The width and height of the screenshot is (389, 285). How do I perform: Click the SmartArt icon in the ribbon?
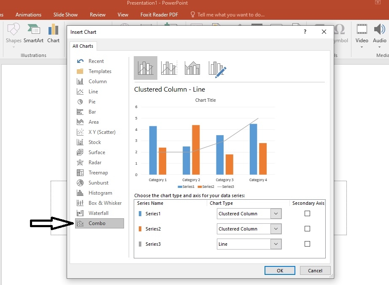(33, 34)
